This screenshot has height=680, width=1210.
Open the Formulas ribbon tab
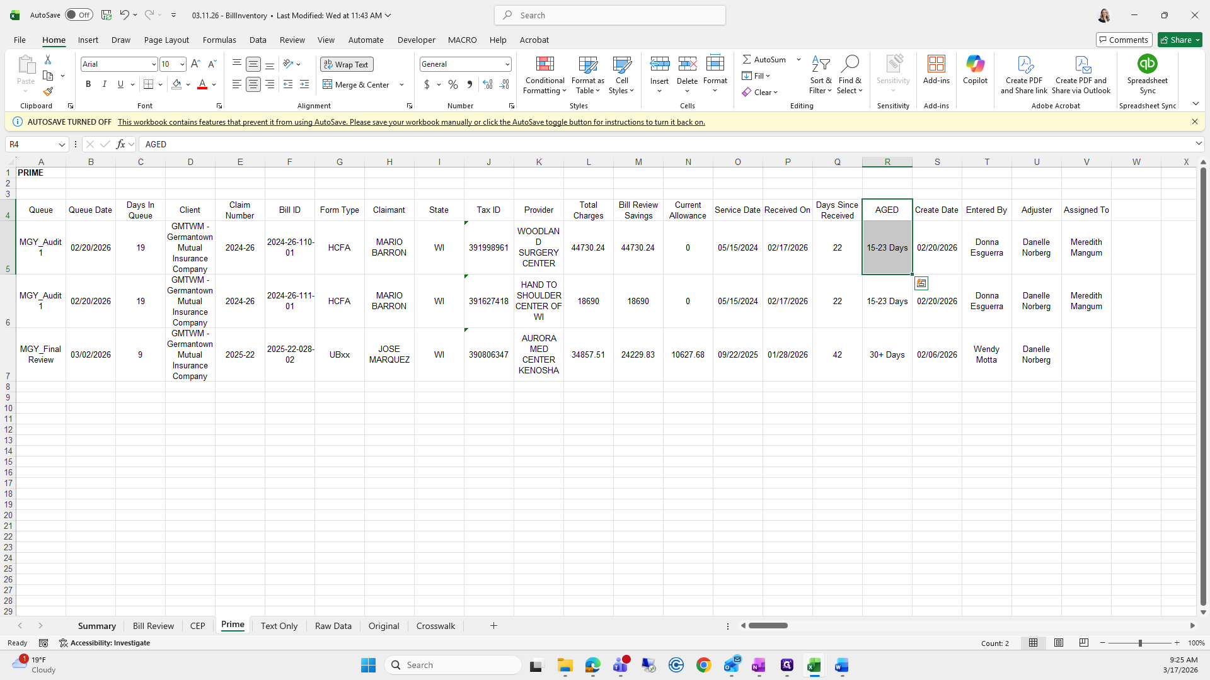(219, 40)
